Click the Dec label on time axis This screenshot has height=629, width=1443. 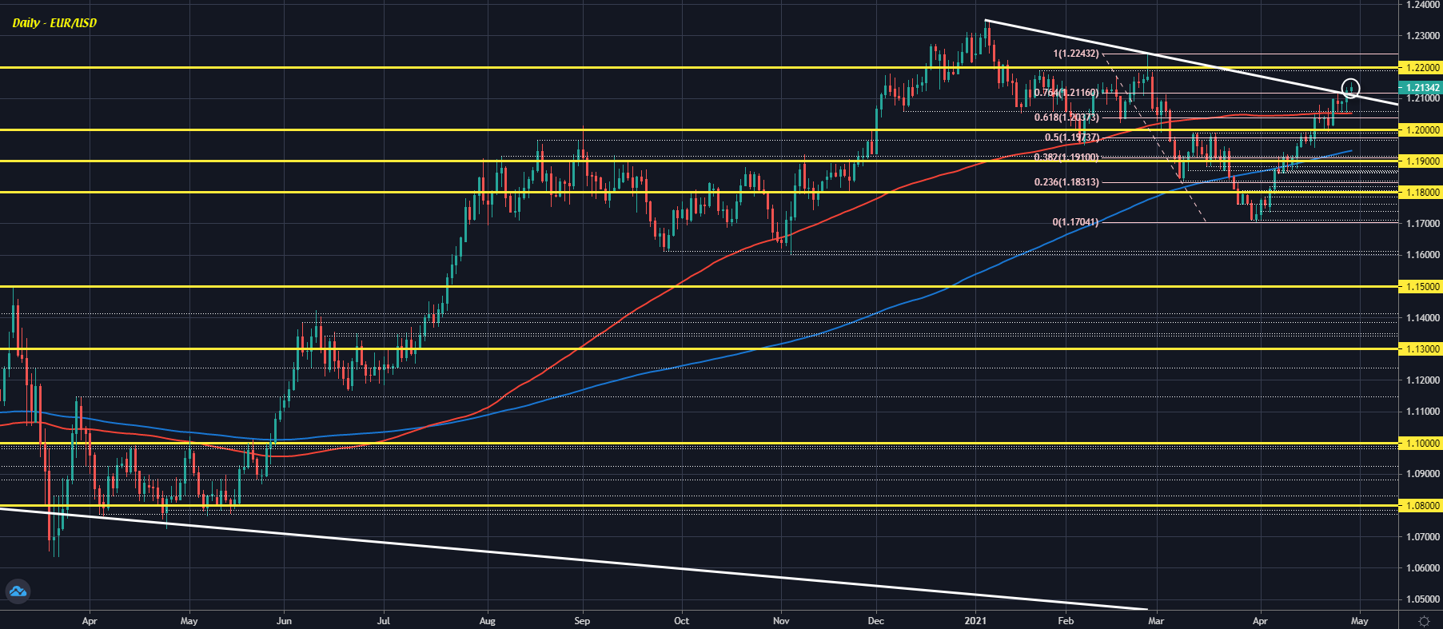click(876, 621)
